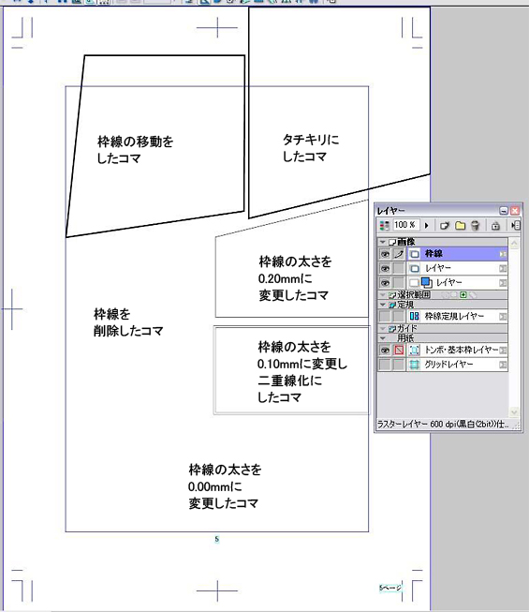Viewport: 529px width, 612px height.
Task: Click the layer panel scrollbar down arrow
Action: coord(514,411)
